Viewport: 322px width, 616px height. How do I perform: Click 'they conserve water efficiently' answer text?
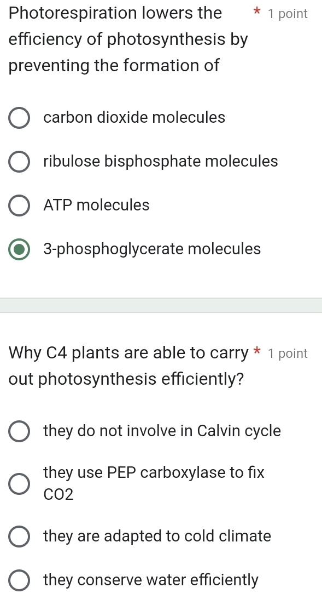point(152,580)
